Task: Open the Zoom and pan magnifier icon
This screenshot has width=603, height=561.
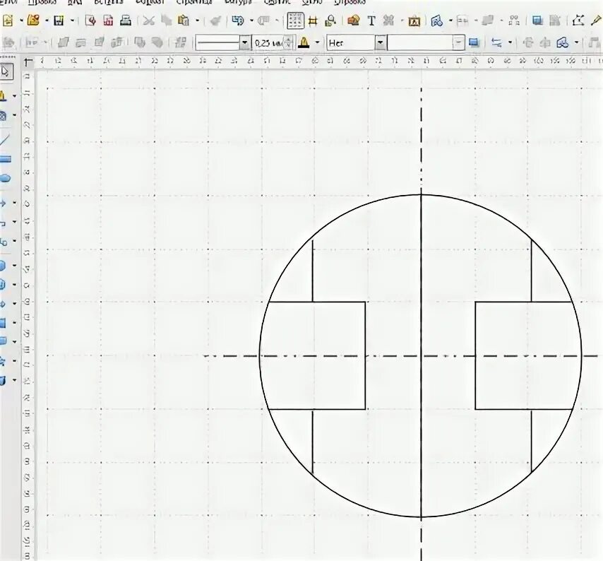Action: (x=330, y=20)
